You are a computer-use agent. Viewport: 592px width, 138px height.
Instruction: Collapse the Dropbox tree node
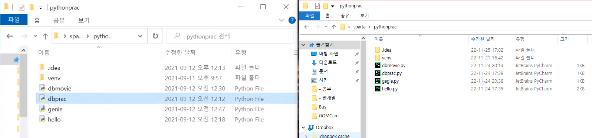point(303,127)
